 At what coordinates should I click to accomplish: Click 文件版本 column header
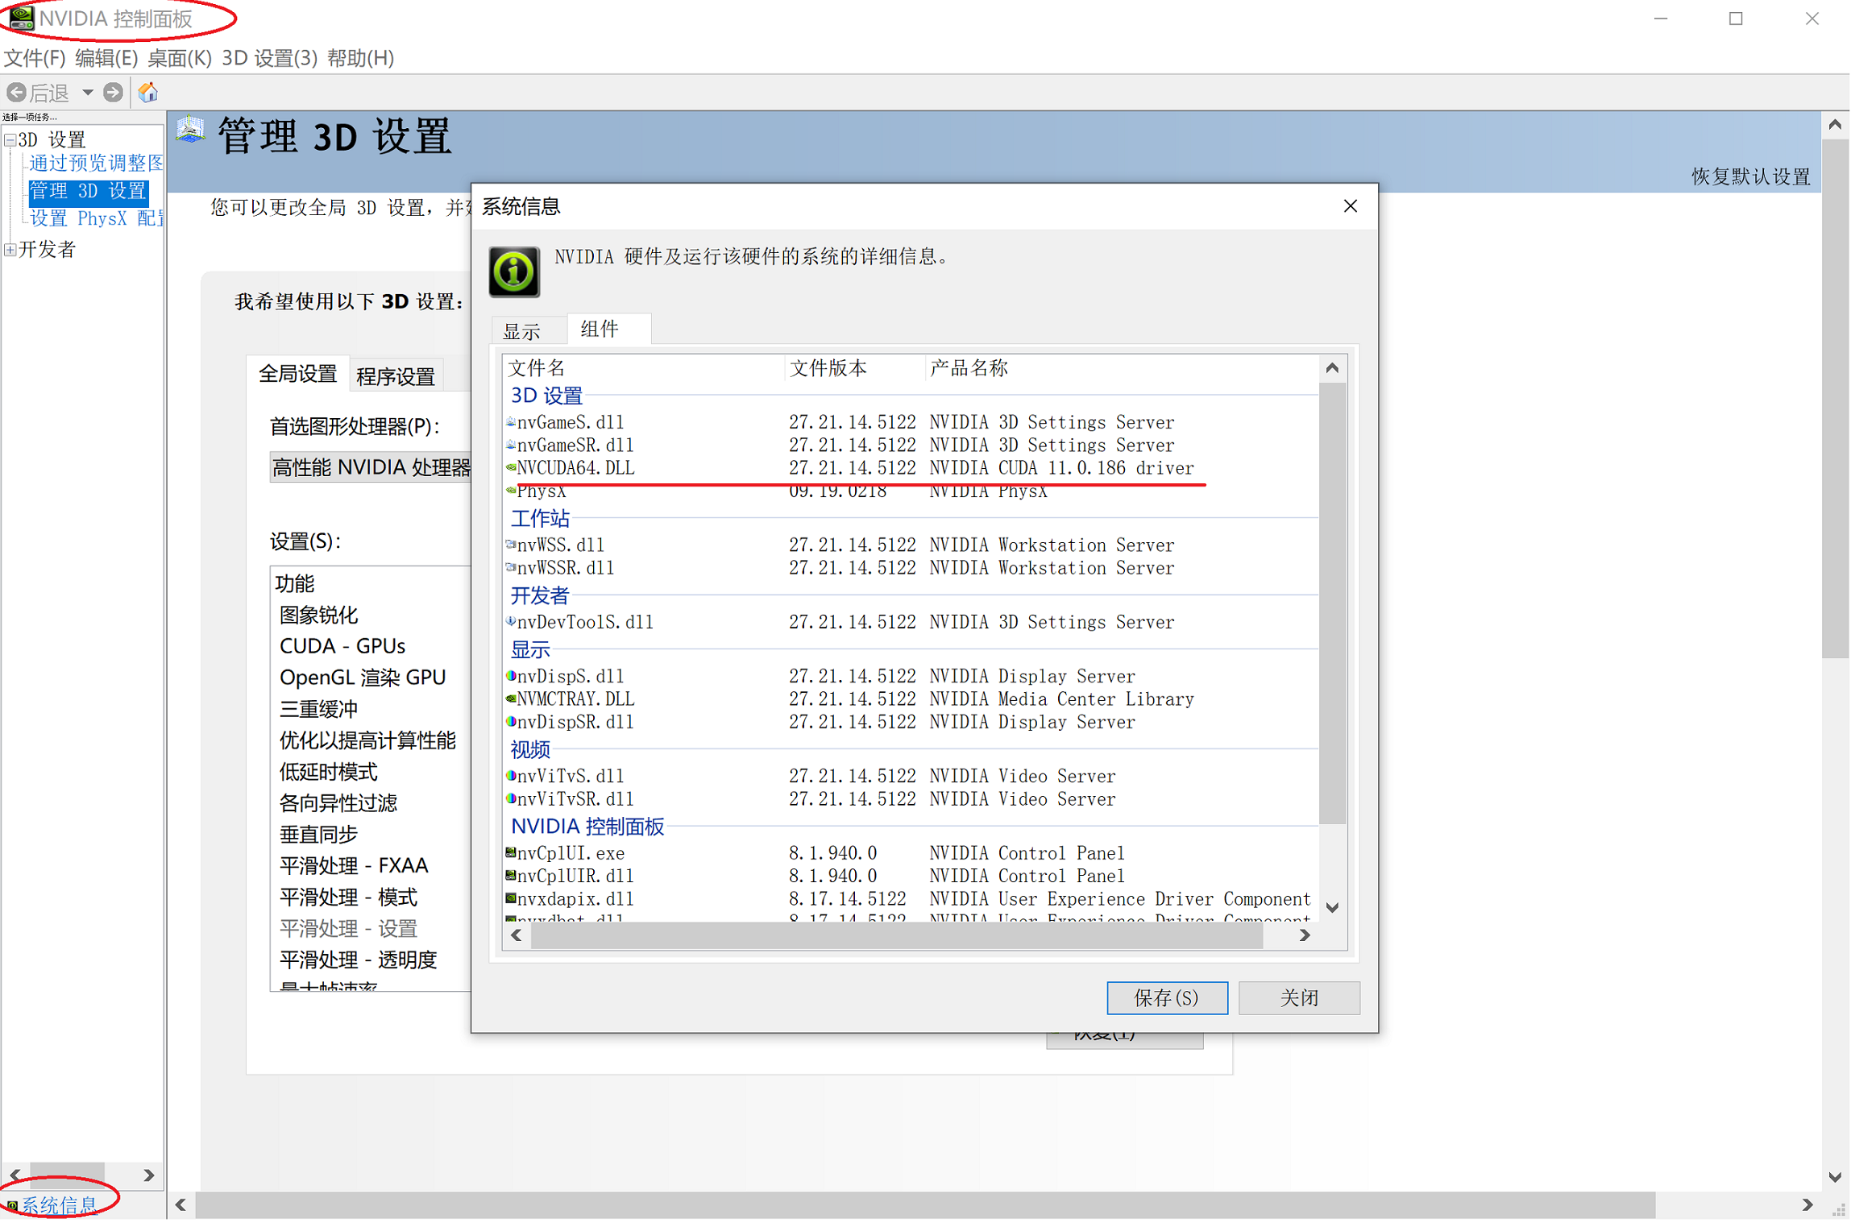coord(853,368)
